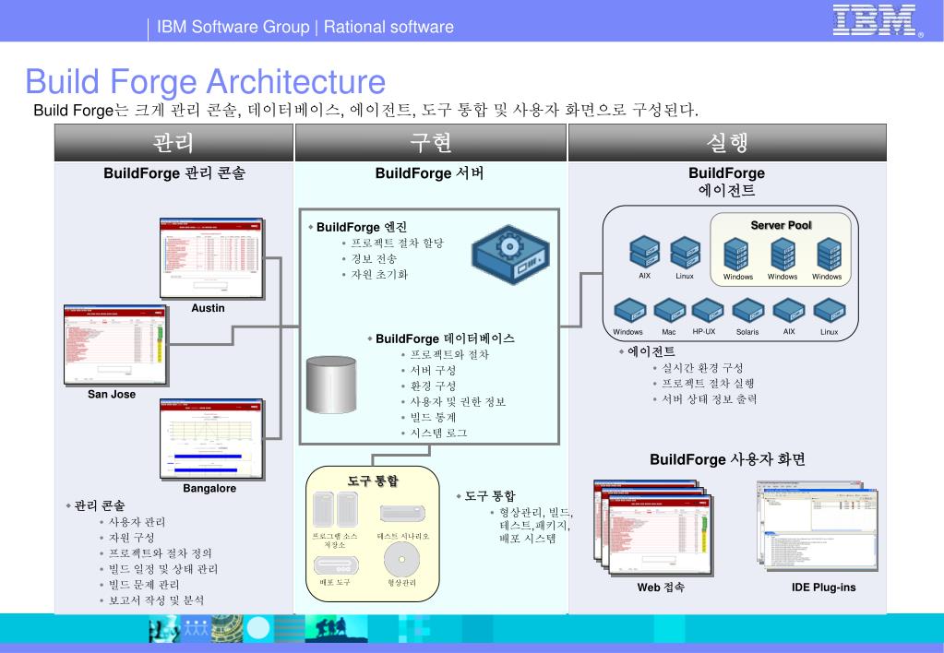Open the IDE Plug-ins screenshot
The height and width of the screenshot is (653, 944).
tap(818, 526)
